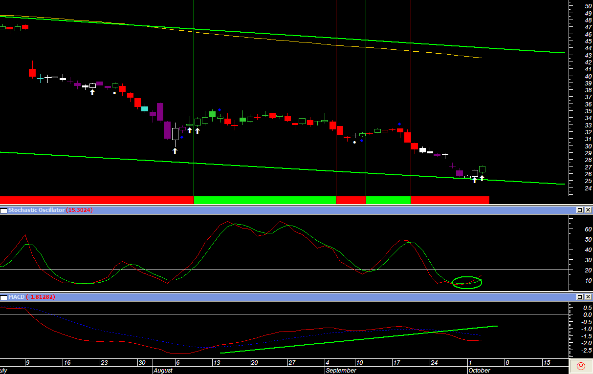Select the green trendline on the MACD chart

(x=359, y=339)
